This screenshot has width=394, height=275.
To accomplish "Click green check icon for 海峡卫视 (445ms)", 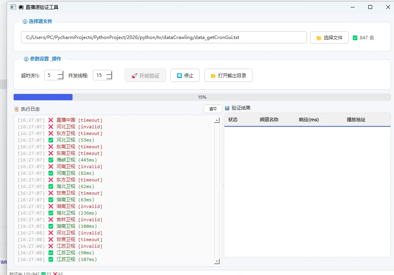I will click(x=51, y=160).
